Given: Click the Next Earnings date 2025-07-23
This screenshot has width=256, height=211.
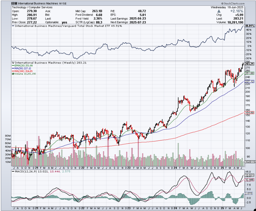Looking at the screenshot, I should click(x=137, y=22).
